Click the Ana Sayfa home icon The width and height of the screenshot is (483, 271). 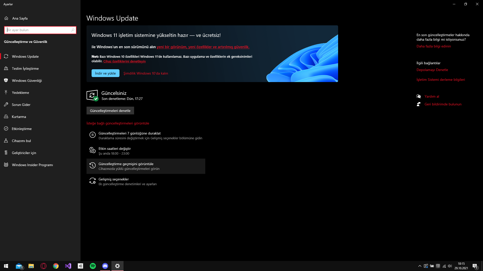click(x=6, y=18)
